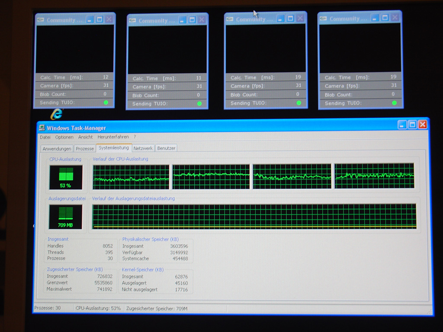Click the black camera view in the Calc. Time 11 window
Screen dimensions: 443x332
167,50
